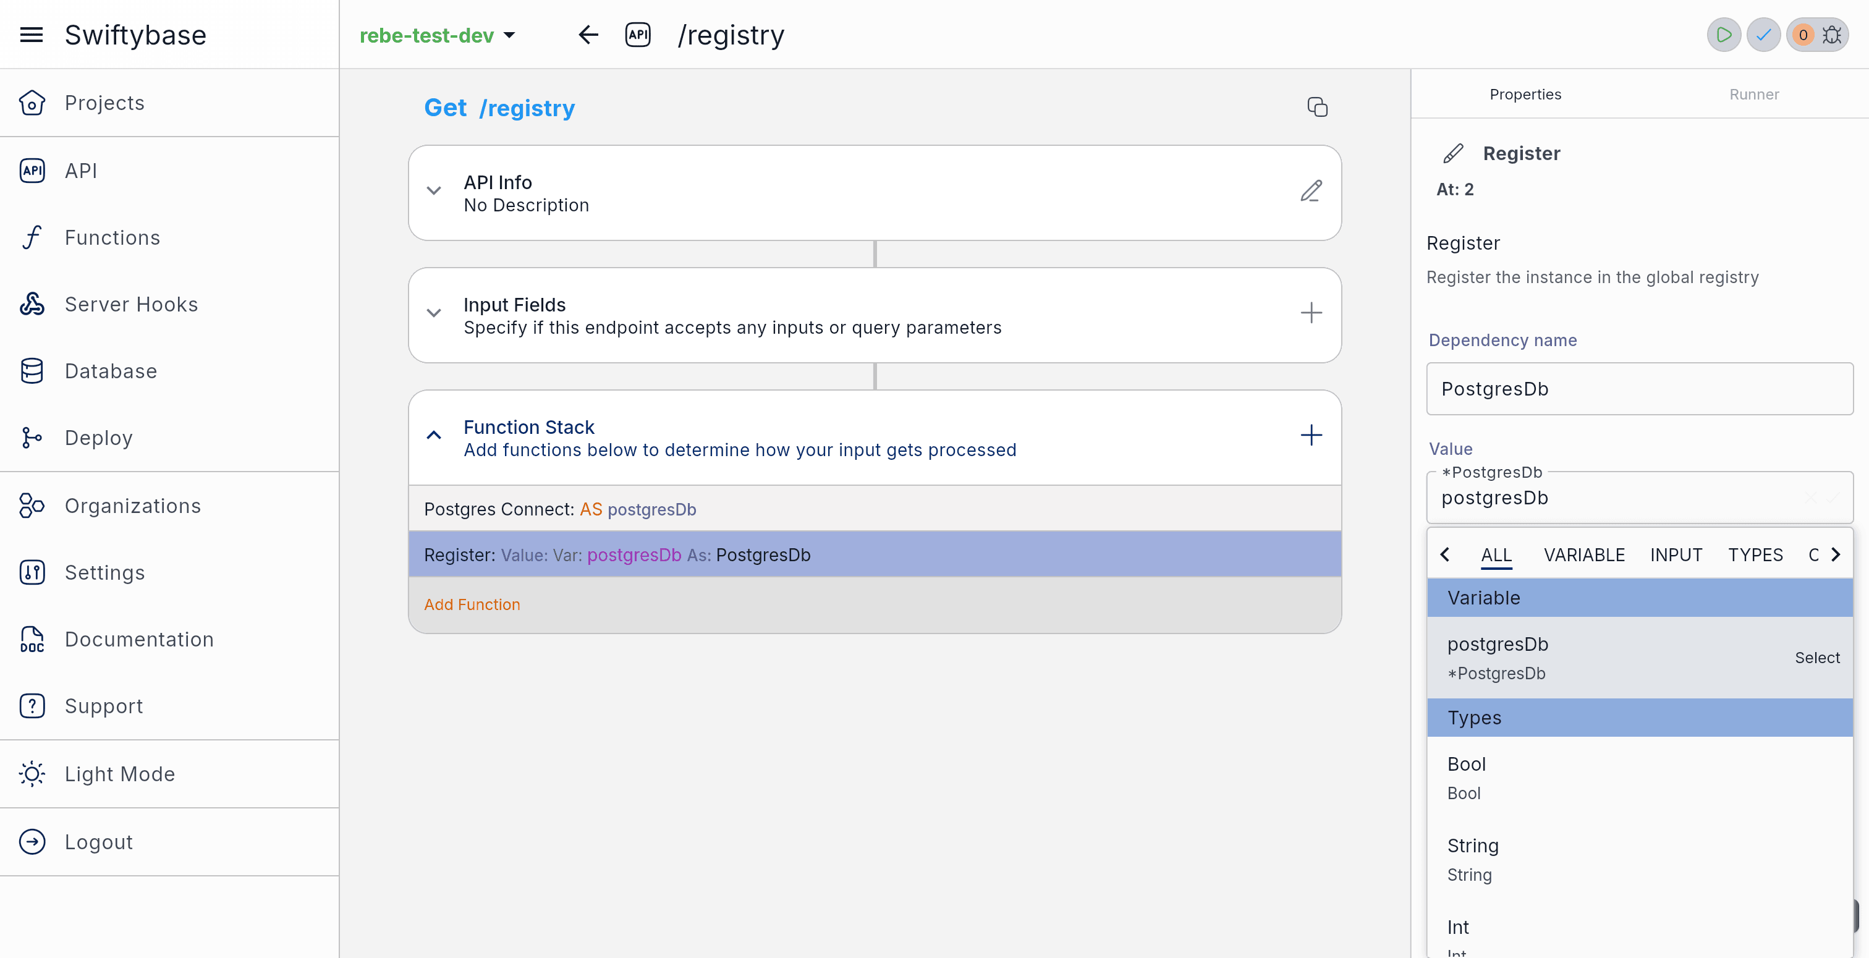Click the copy icon next to Get /registry
The height and width of the screenshot is (958, 1869).
tap(1317, 108)
